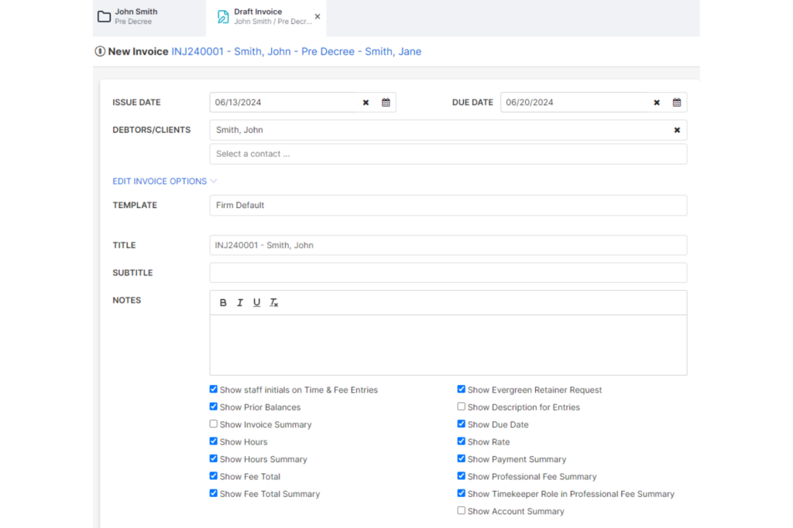The height and width of the screenshot is (528, 793).
Task: Enable Show Invoice Summary
Action: 214,424
